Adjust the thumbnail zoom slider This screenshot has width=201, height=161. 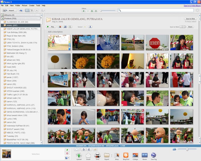(187, 149)
